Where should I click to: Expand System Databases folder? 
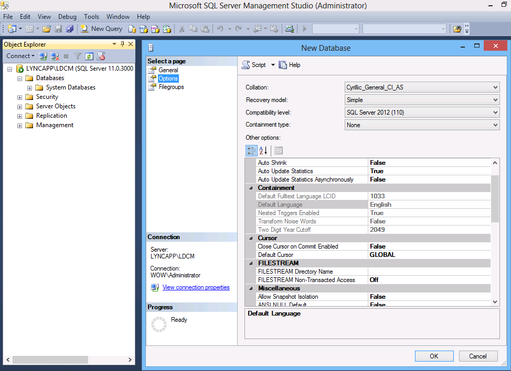point(29,88)
